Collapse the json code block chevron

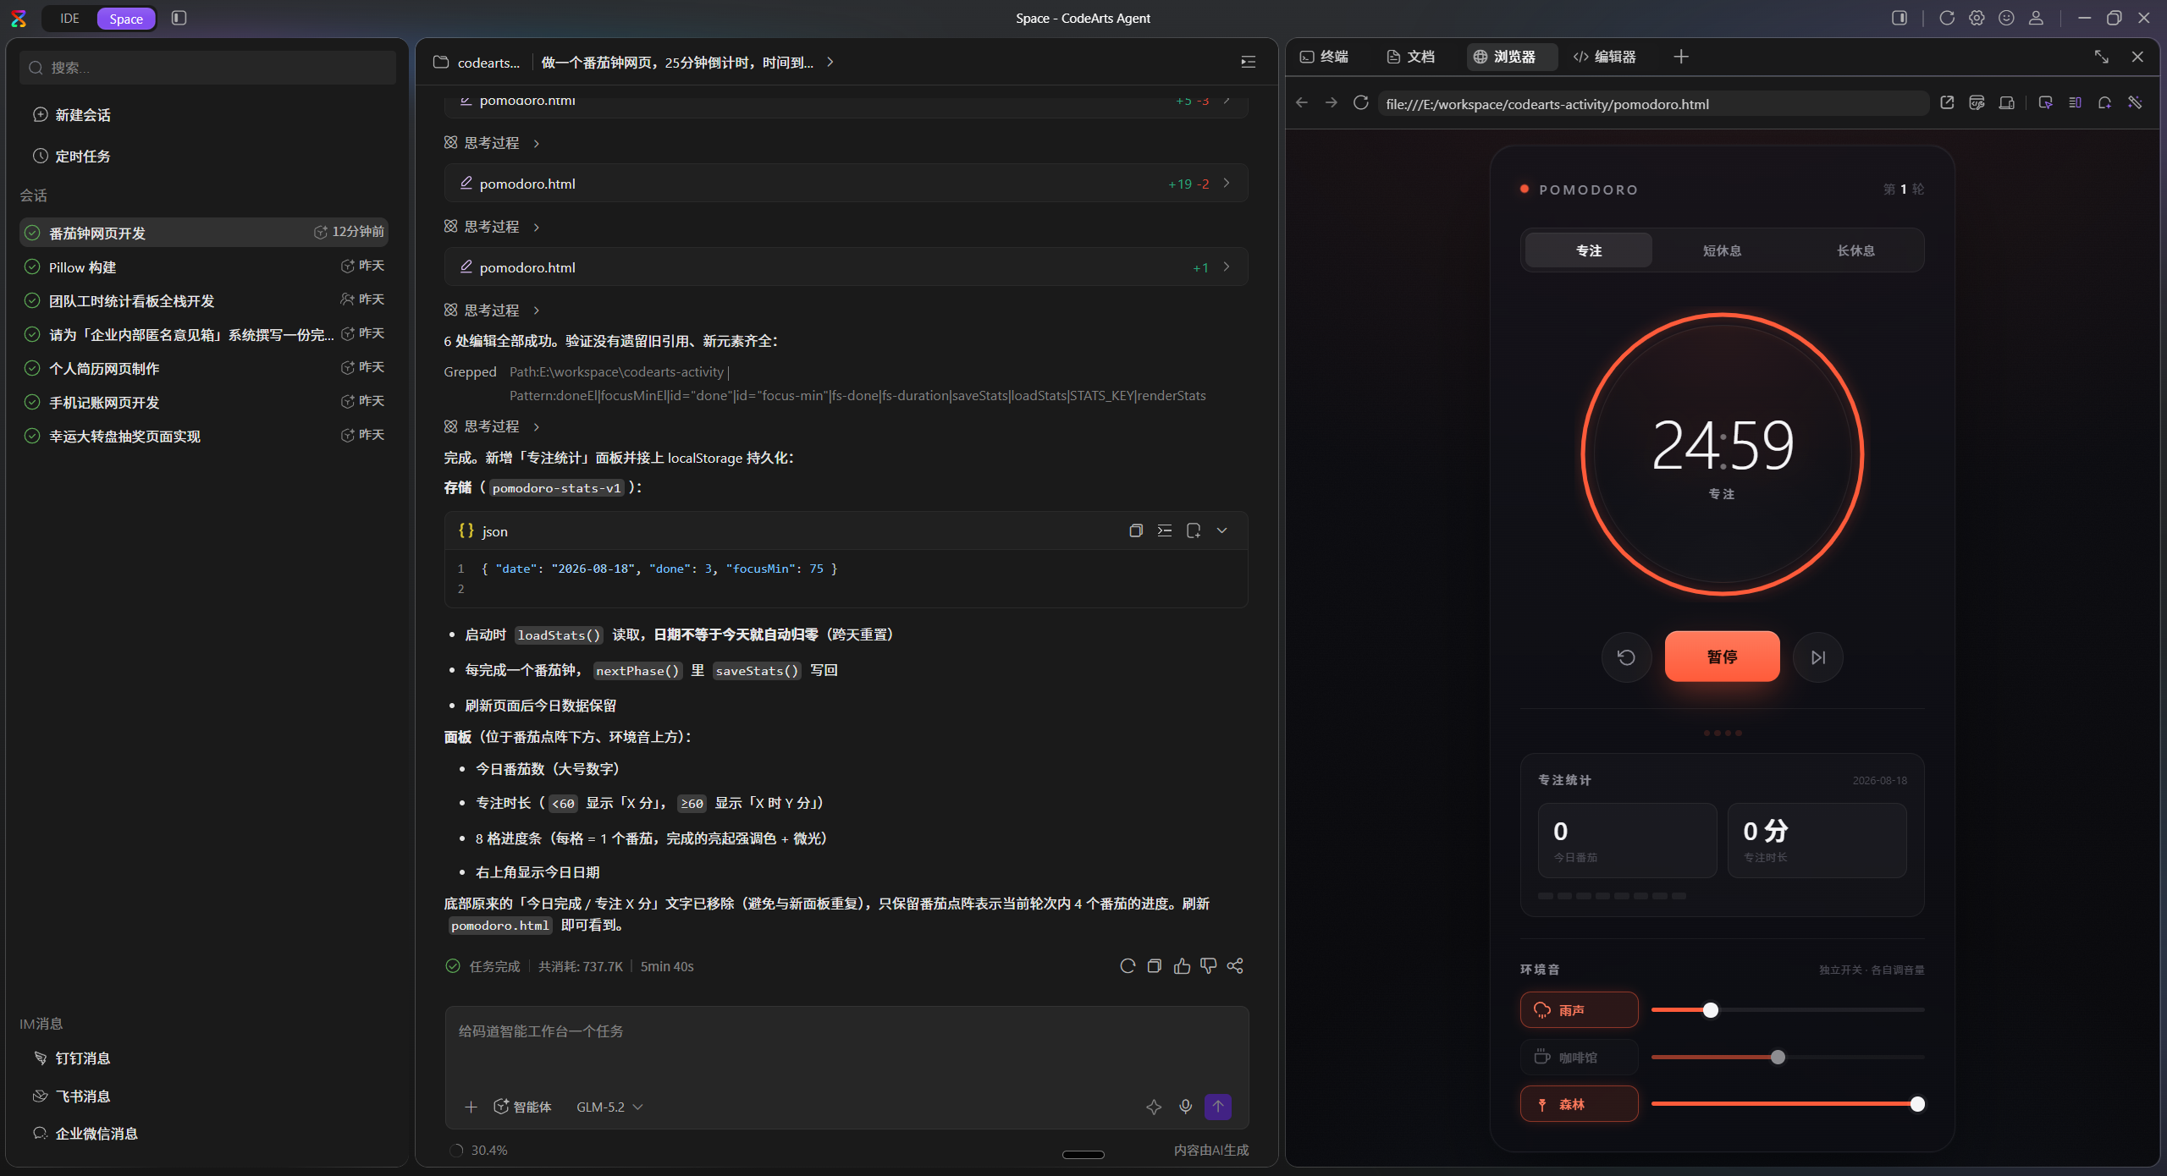coord(1221,530)
